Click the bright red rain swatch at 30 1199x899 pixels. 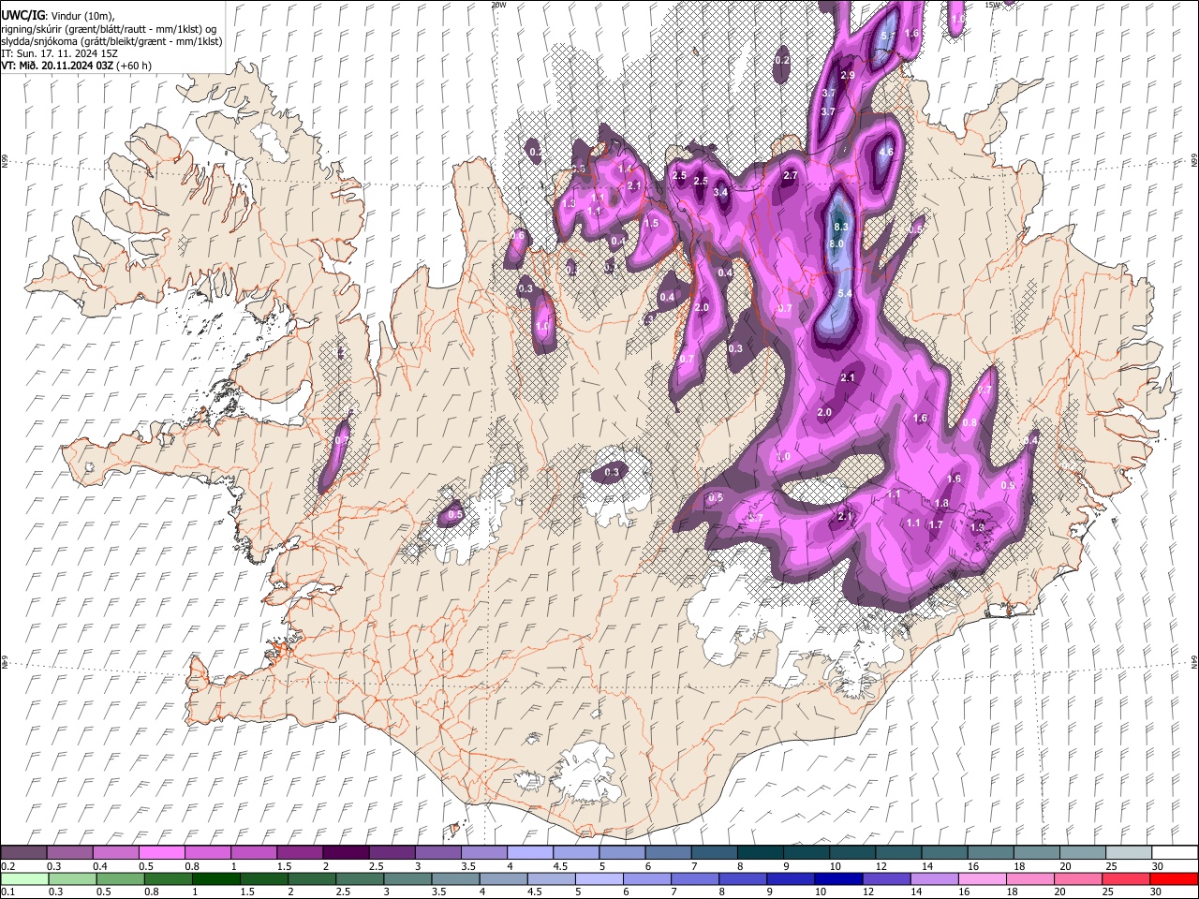click(1173, 879)
